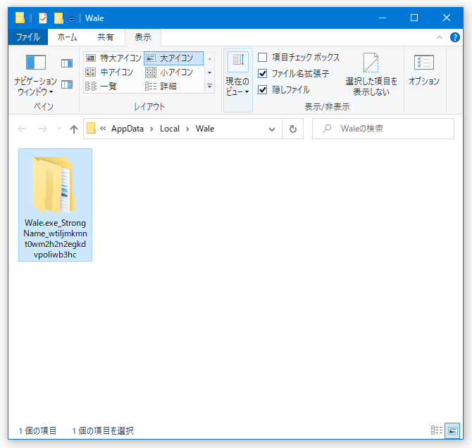The width and height of the screenshot is (472, 448).
Task: Select 小アイコン layout
Action: [x=170, y=72]
